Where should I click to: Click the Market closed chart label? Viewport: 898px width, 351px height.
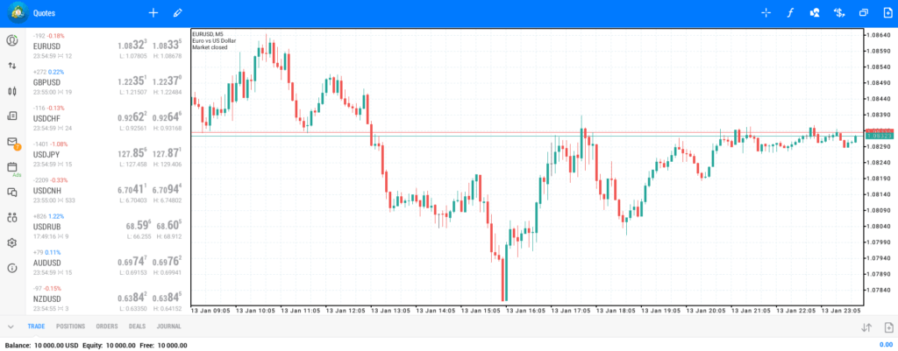[210, 47]
